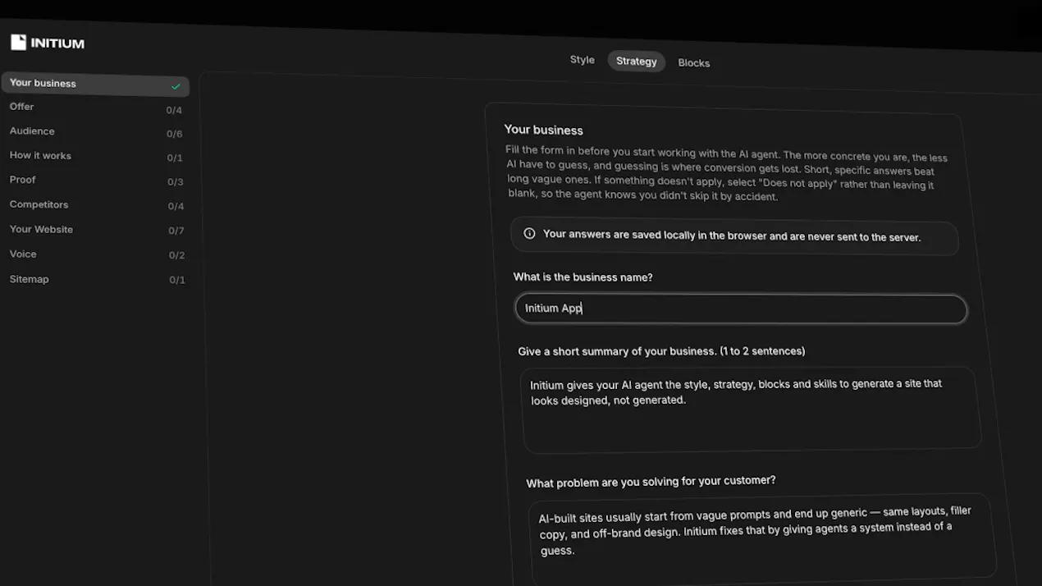Click the 0/7 counter beside Your Website
The image size is (1042, 586).
tap(176, 231)
